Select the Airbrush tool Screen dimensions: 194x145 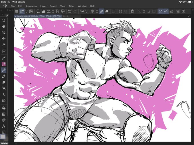(x=4, y=88)
